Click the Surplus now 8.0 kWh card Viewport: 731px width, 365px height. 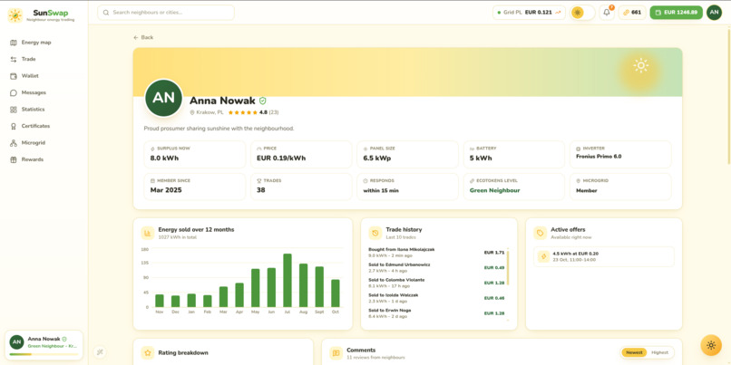195,155
